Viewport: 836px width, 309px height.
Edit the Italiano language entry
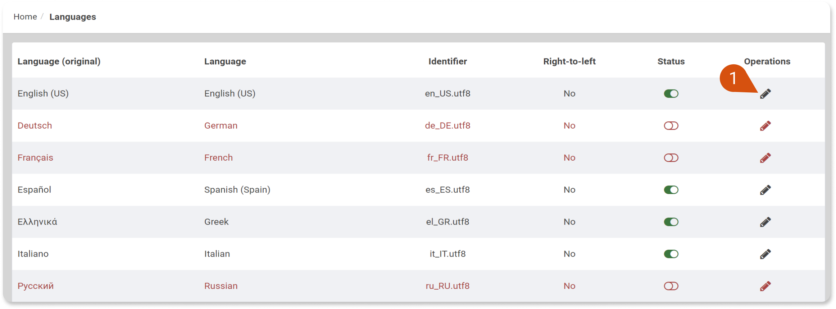click(765, 254)
